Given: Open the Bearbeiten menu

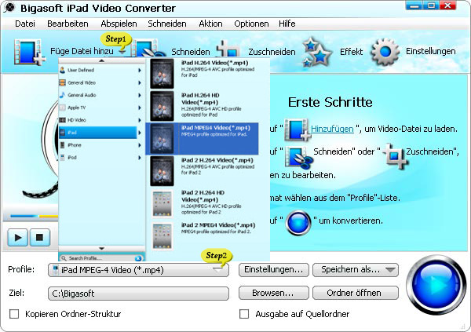Looking at the screenshot, I should click(x=68, y=24).
